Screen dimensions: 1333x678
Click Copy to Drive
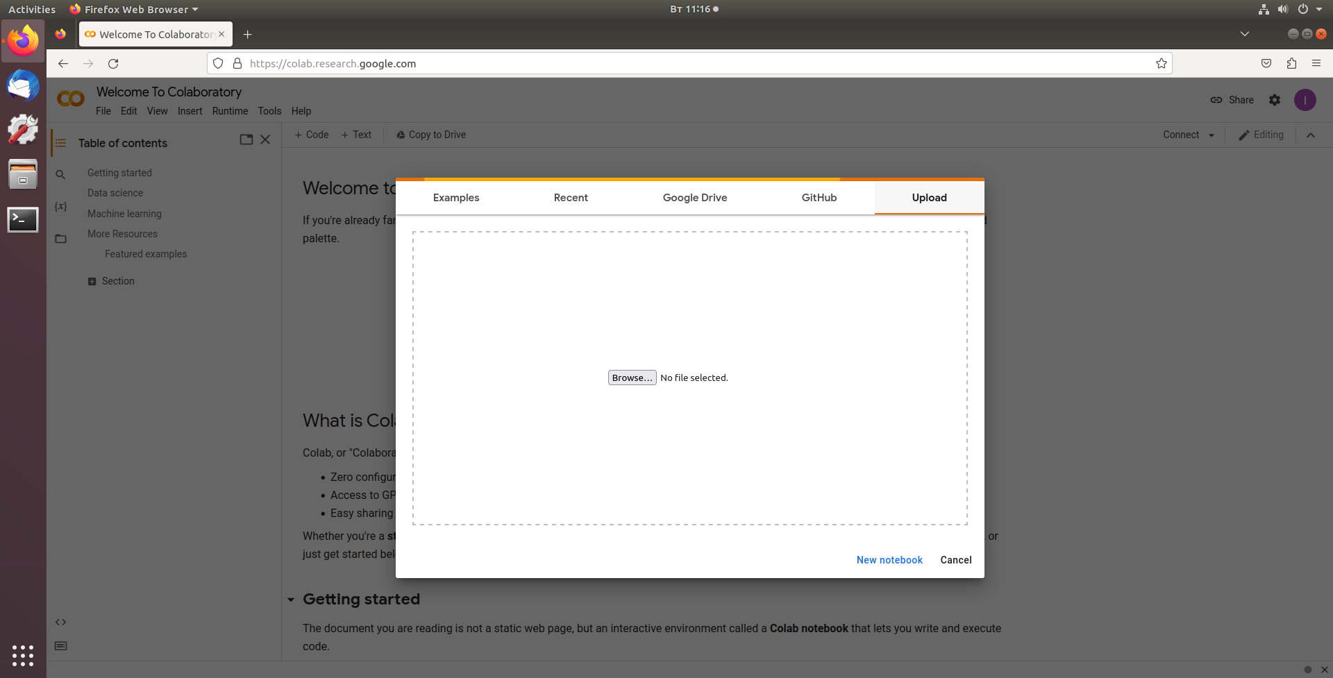(431, 135)
